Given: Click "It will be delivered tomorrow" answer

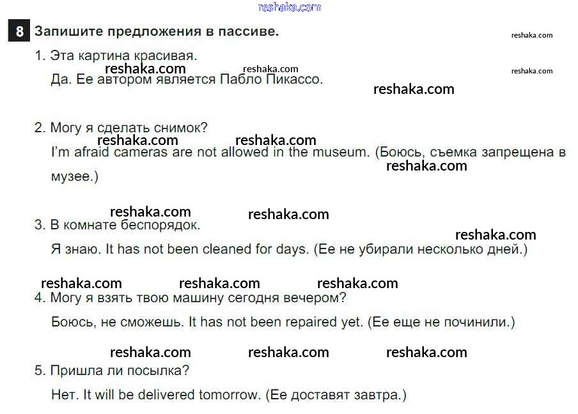Looking at the screenshot, I should point(172,395).
